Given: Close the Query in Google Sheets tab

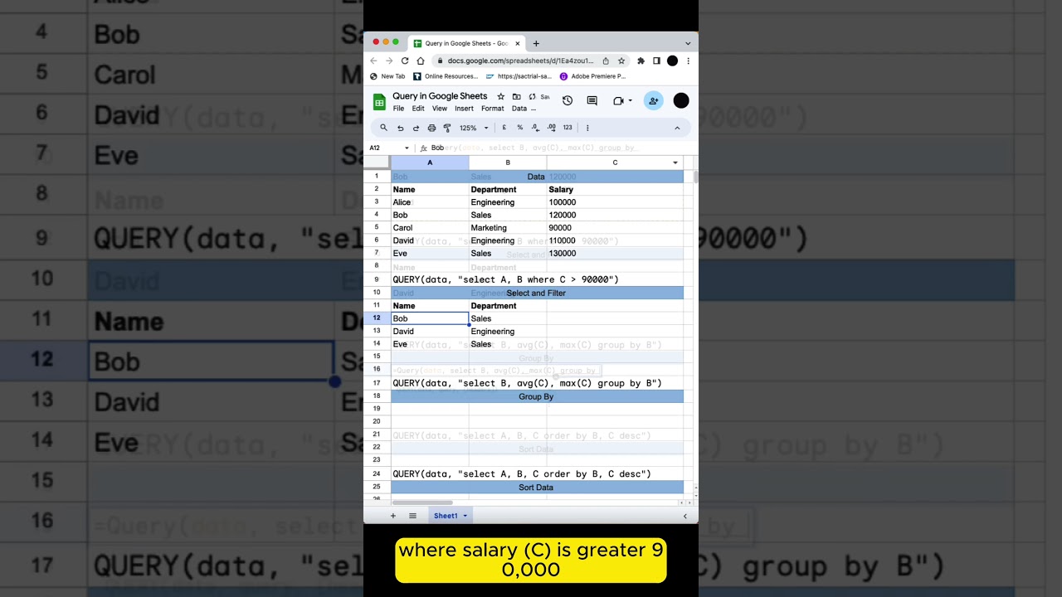Looking at the screenshot, I should tap(518, 43).
